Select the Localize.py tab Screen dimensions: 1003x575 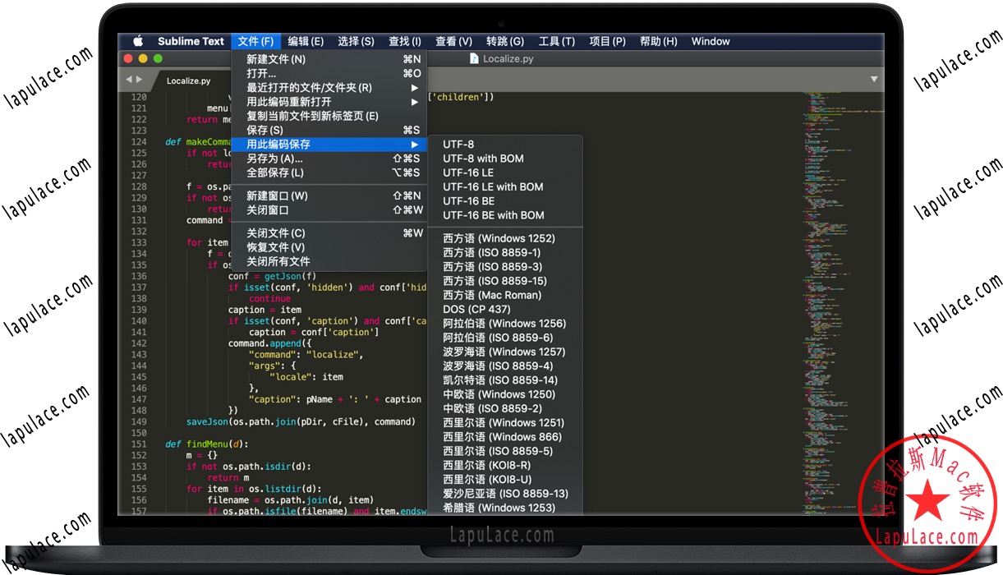click(188, 80)
